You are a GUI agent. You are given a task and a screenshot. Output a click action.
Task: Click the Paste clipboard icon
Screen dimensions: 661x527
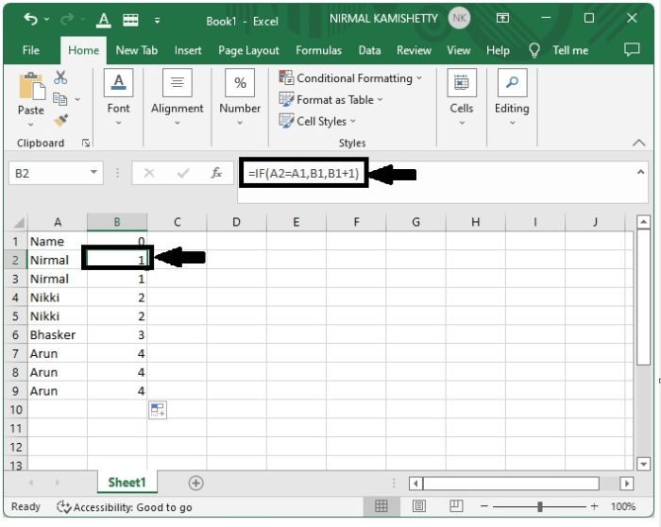pyautogui.click(x=31, y=87)
